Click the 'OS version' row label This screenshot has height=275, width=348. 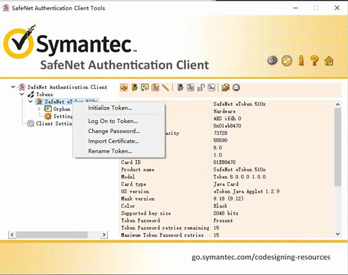click(x=135, y=192)
